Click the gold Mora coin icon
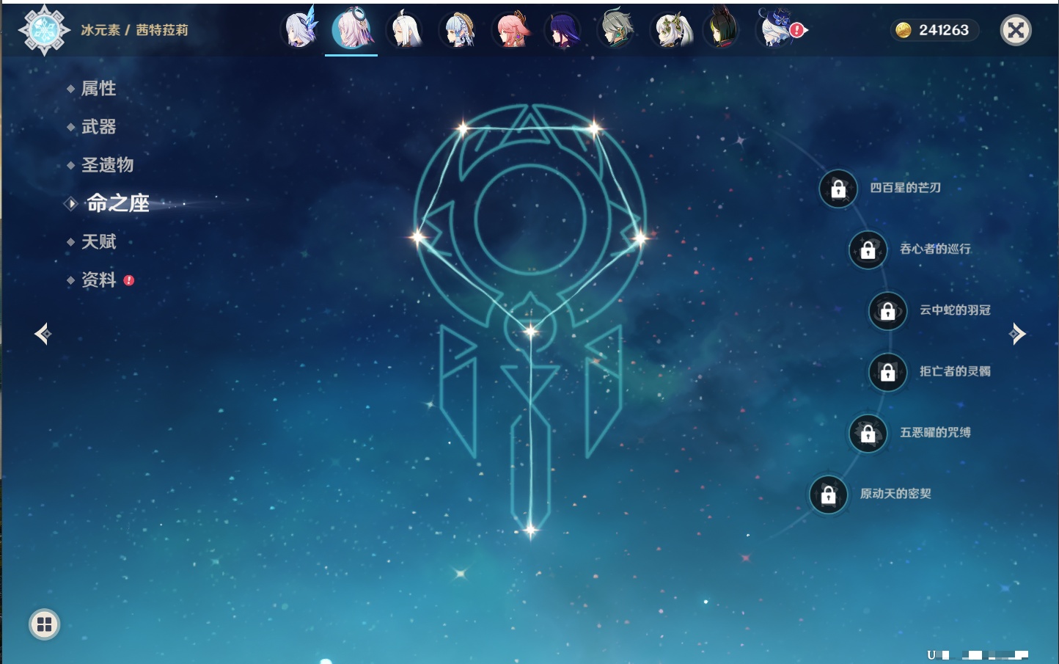The image size is (1059, 664). [x=904, y=30]
